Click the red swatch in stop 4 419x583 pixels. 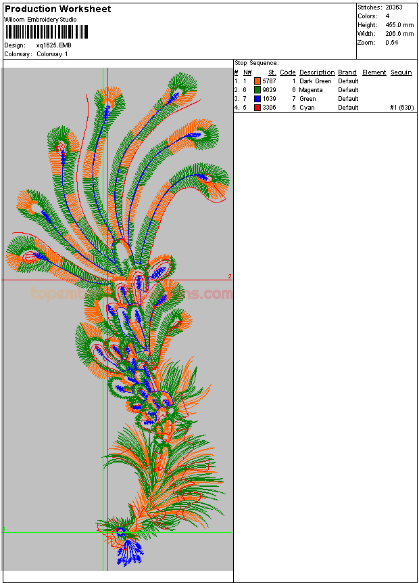257,108
